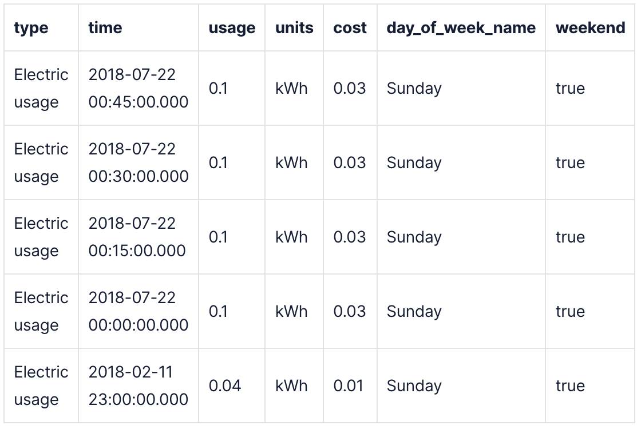Select Sunday in the 00:00:00 row

pos(414,311)
